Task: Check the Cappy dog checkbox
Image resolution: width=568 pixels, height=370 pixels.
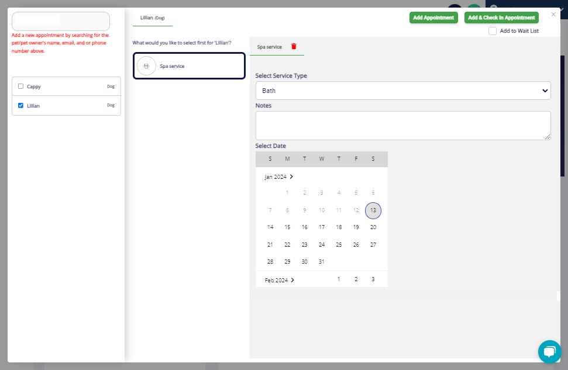Action: pos(20,86)
